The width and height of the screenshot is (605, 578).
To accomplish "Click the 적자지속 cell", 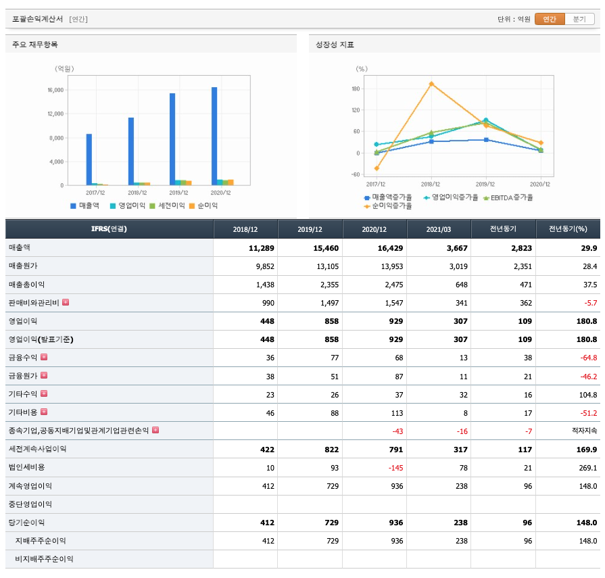I will (584, 431).
